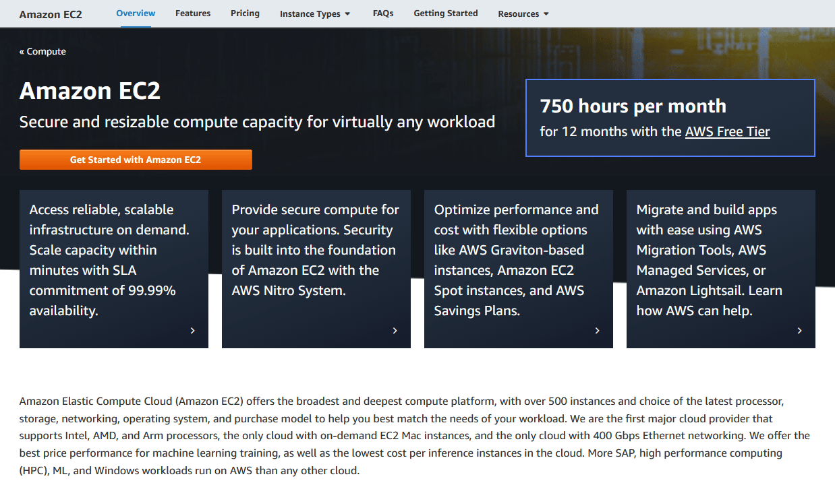Select the Getting Started menu item
The width and height of the screenshot is (835, 487).
click(x=445, y=13)
